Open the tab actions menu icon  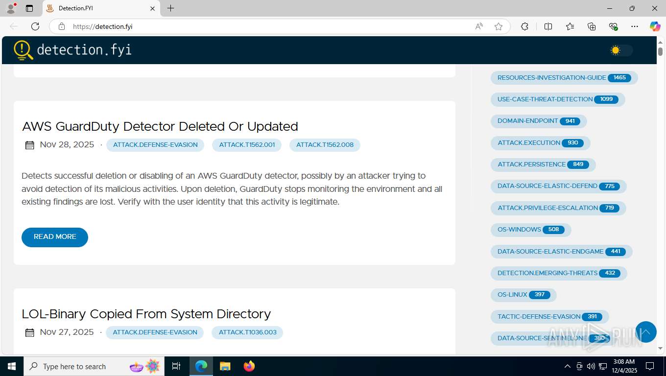29,8
